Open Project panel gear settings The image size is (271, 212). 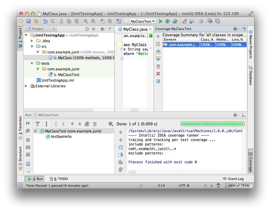102,29
